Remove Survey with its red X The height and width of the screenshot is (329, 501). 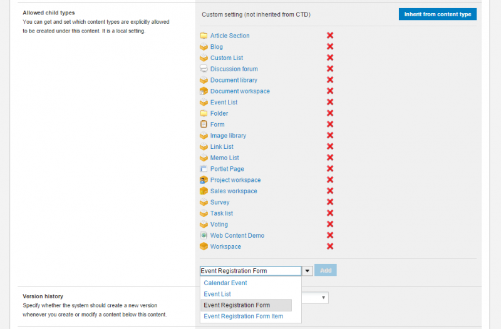tap(330, 202)
